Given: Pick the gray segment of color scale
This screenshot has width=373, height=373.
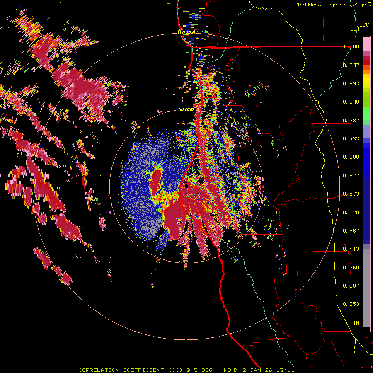Looking at the screenshot, I should click(366, 288).
